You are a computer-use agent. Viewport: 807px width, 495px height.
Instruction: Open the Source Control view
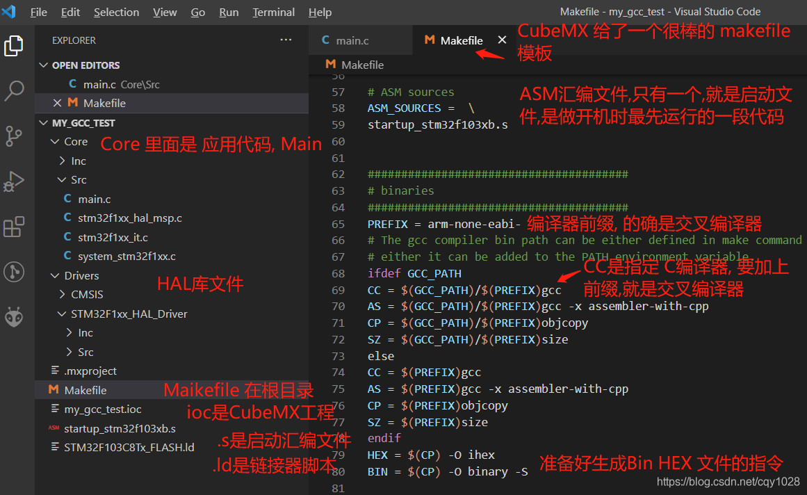click(14, 136)
